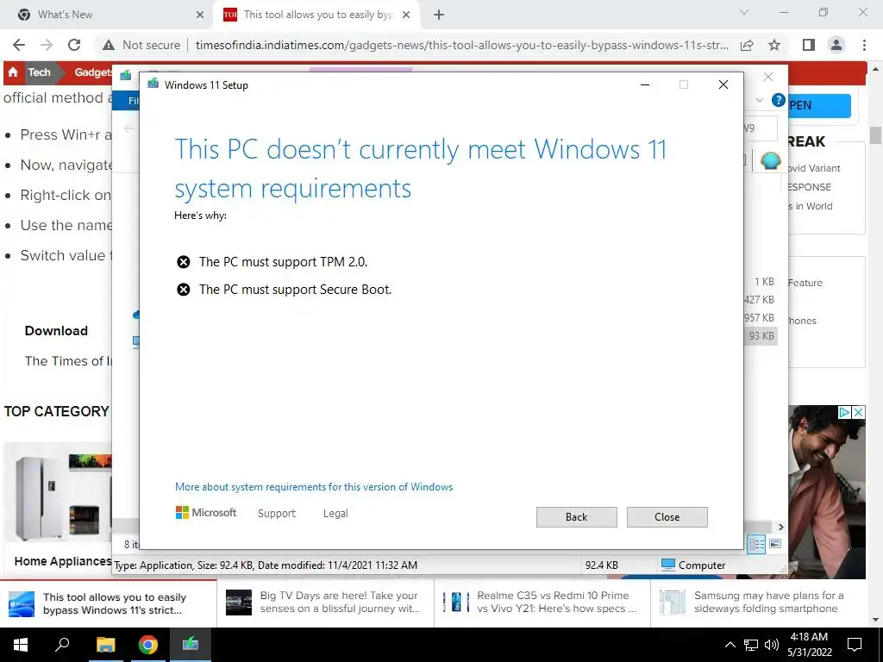Image resolution: width=883 pixels, height=662 pixels.
Task: Reload the Chrome page
Action: point(74,45)
